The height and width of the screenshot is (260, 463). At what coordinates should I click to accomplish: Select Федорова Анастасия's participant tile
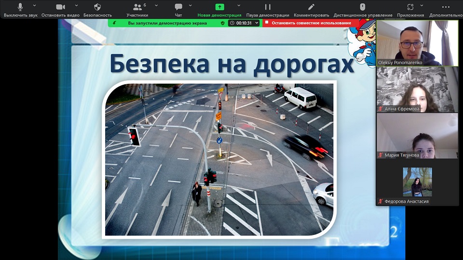417,183
